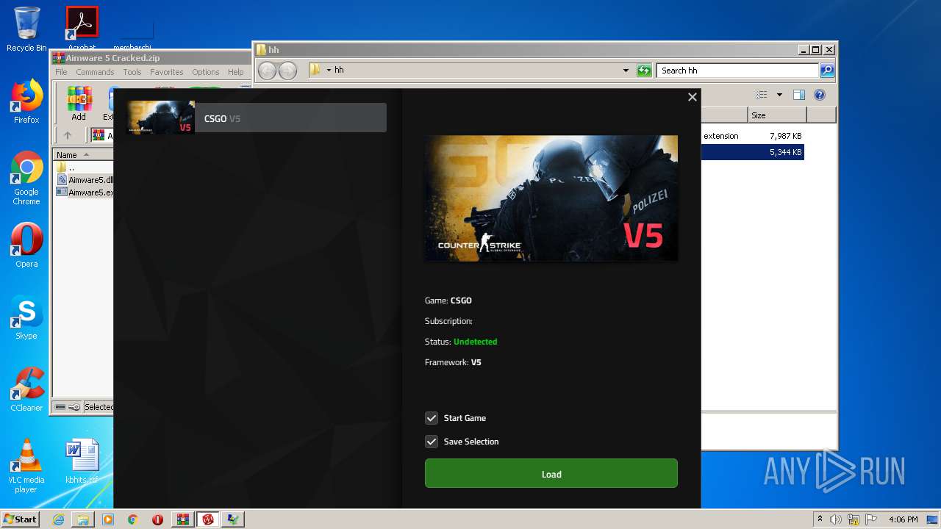Open media player taskbar icon

coord(108,519)
